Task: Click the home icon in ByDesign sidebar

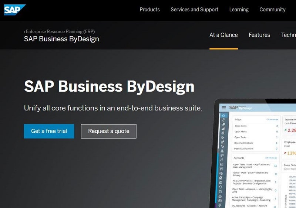Action: [x=223, y=115]
